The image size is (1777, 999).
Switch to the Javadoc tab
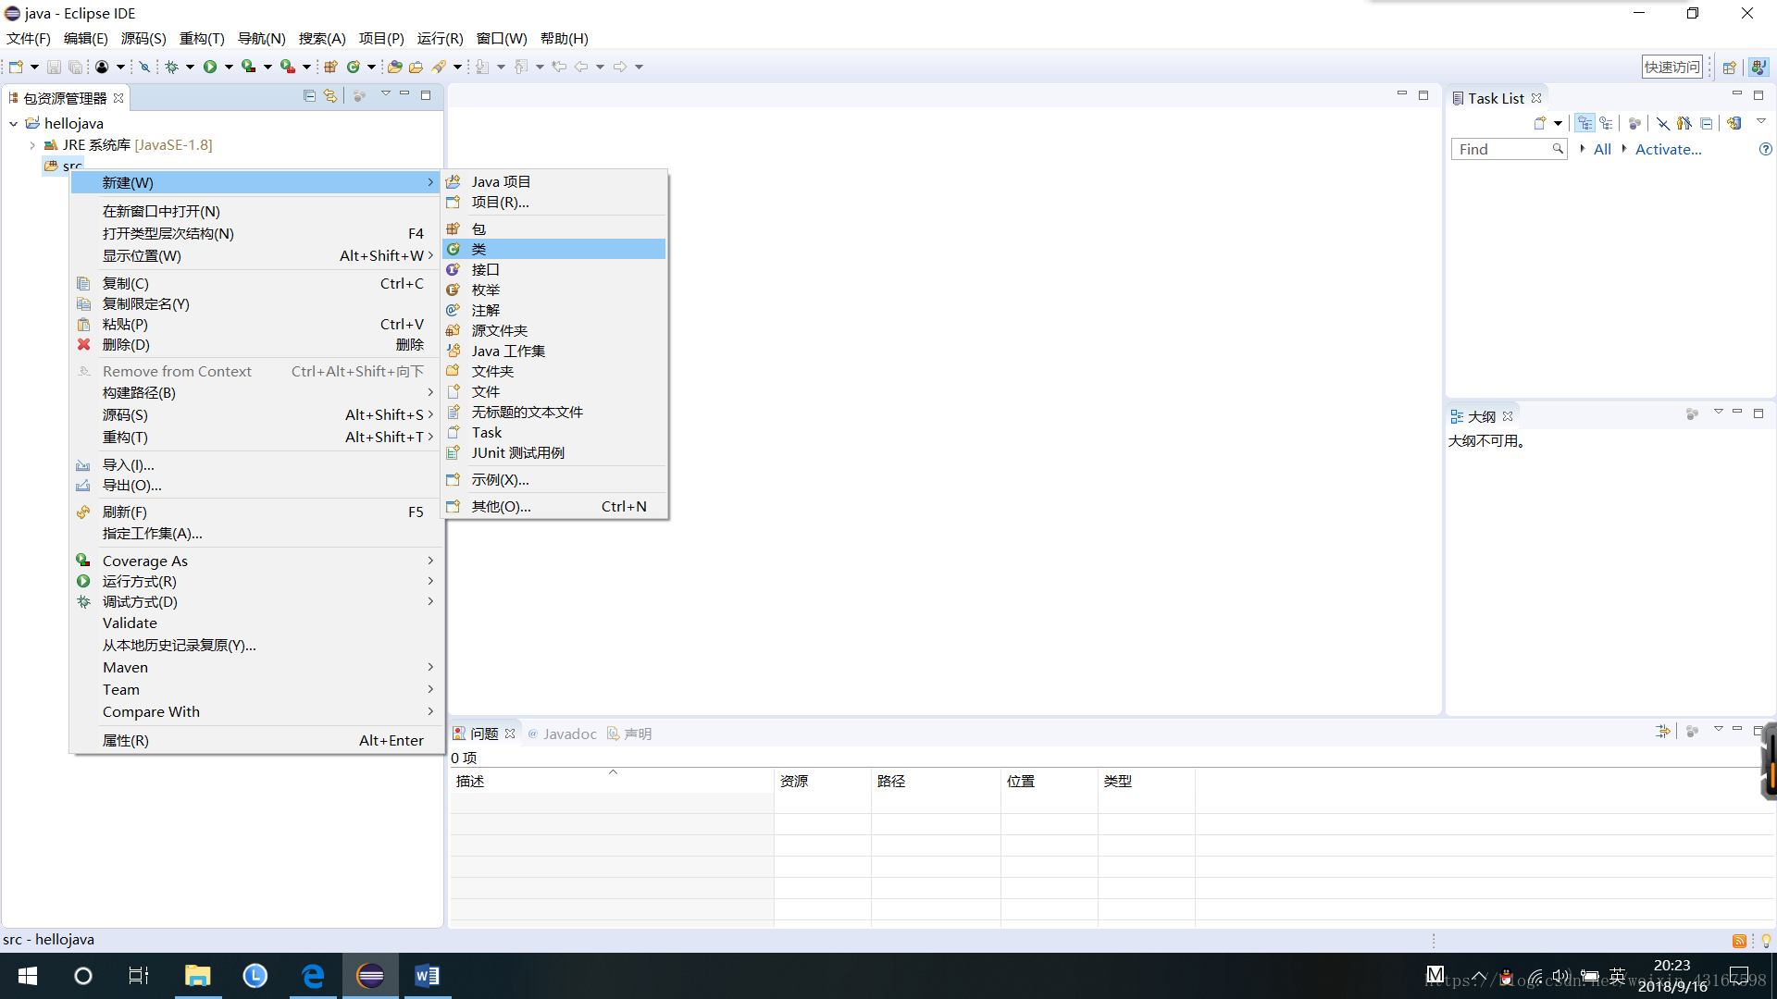click(x=562, y=734)
